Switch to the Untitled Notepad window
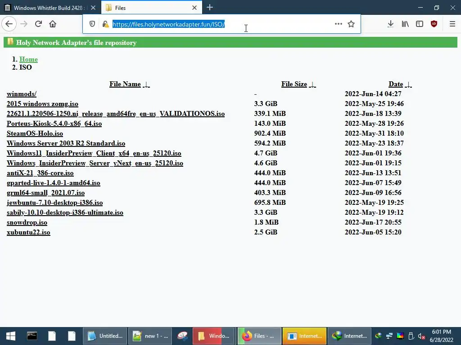 click(104, 336)
